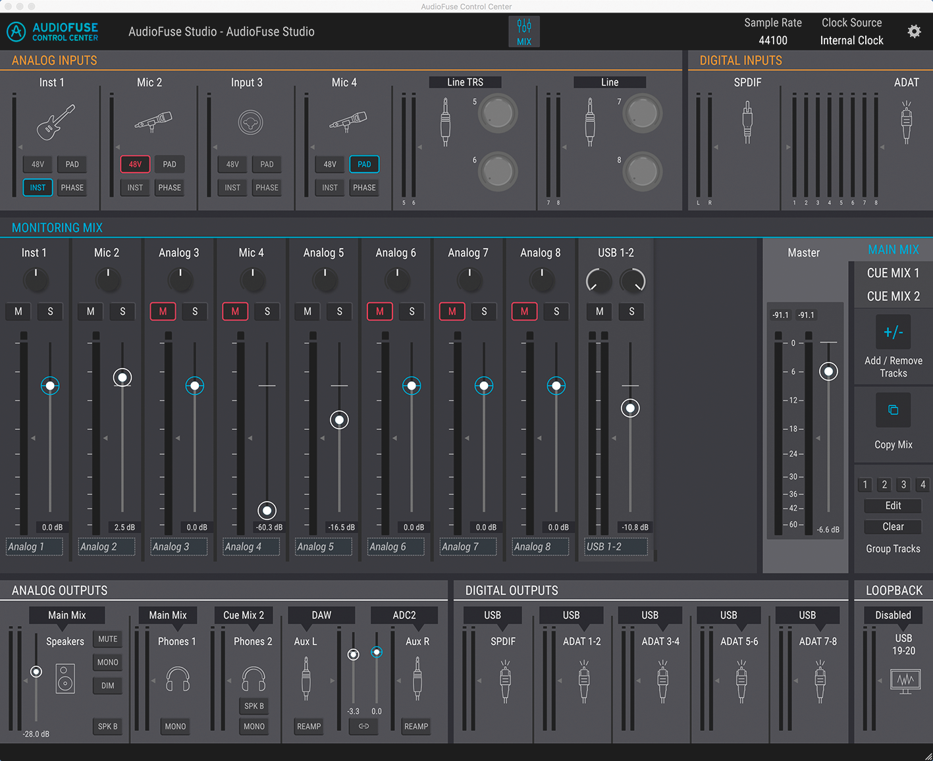The width and height of the screenshot is (933, 761).
Task: Click the ADAT 1-2 output connector icon
Action: tap(583, 682)
